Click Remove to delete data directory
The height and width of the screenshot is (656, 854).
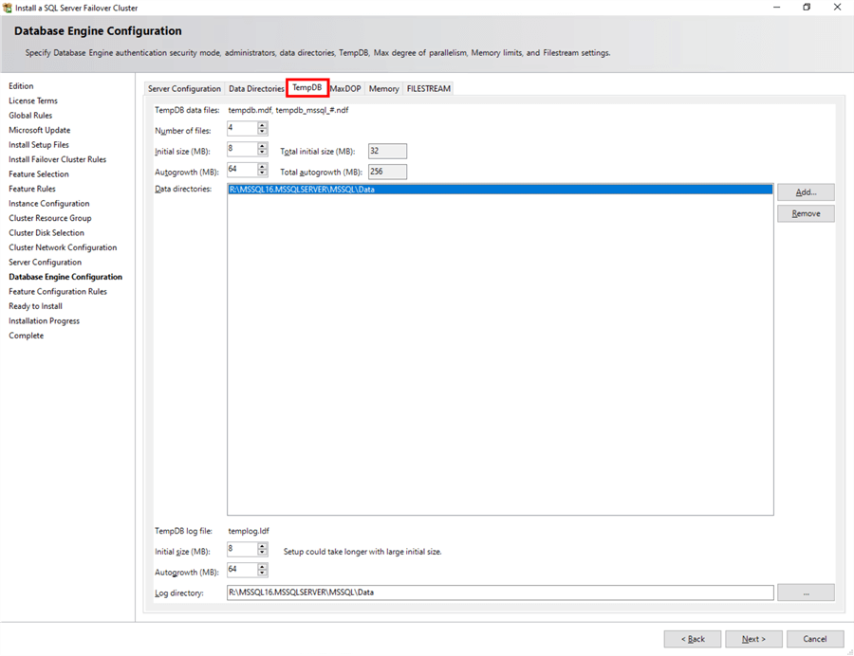tap(806, 214)
